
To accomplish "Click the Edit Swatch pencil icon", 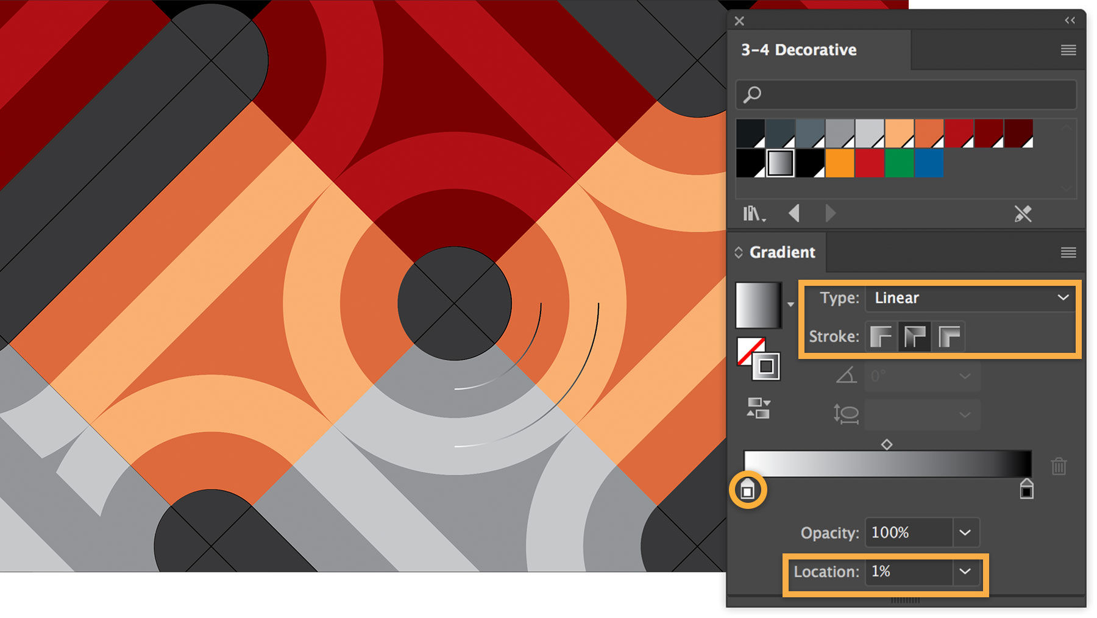I will coord(1023,213).
